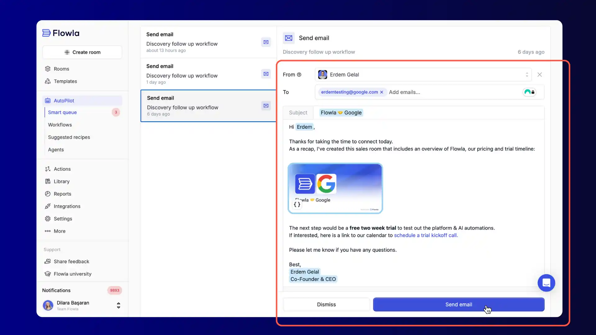Click the variables braces icon on thumbnail
596x335 pixels.
click(297, 204)
